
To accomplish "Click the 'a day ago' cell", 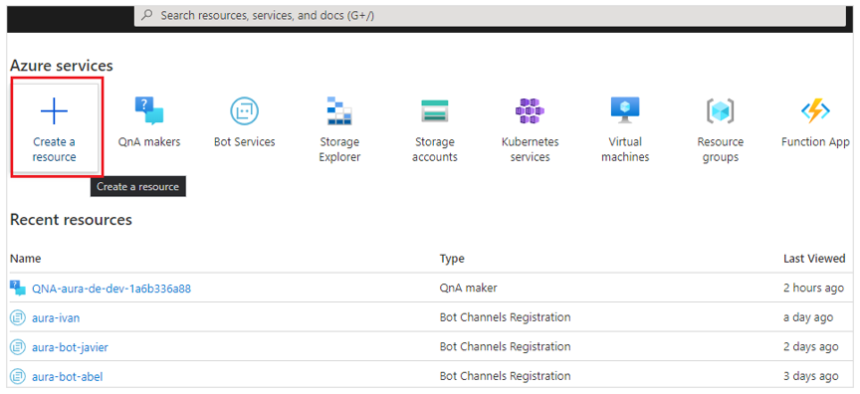I will coord(808,317).
